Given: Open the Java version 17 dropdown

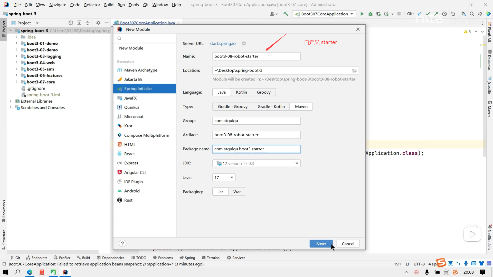Looking at the screenshot, I should (232, 177).
